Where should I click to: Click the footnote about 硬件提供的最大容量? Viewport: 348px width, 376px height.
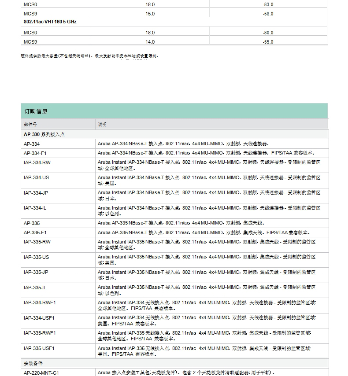(x=89, y=56)
